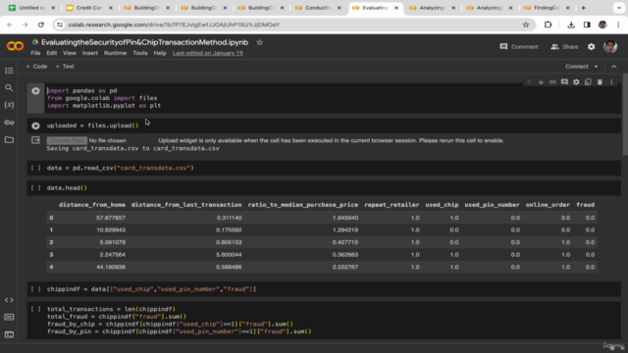The image size is (628, 353).
Task: Open the Colab logo home link
Action: 15,46
